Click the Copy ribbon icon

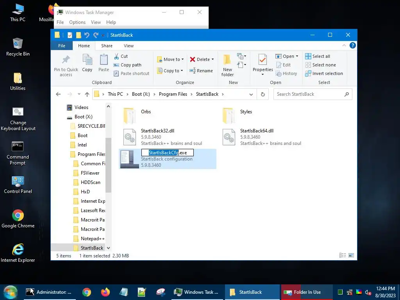(87, 60)
